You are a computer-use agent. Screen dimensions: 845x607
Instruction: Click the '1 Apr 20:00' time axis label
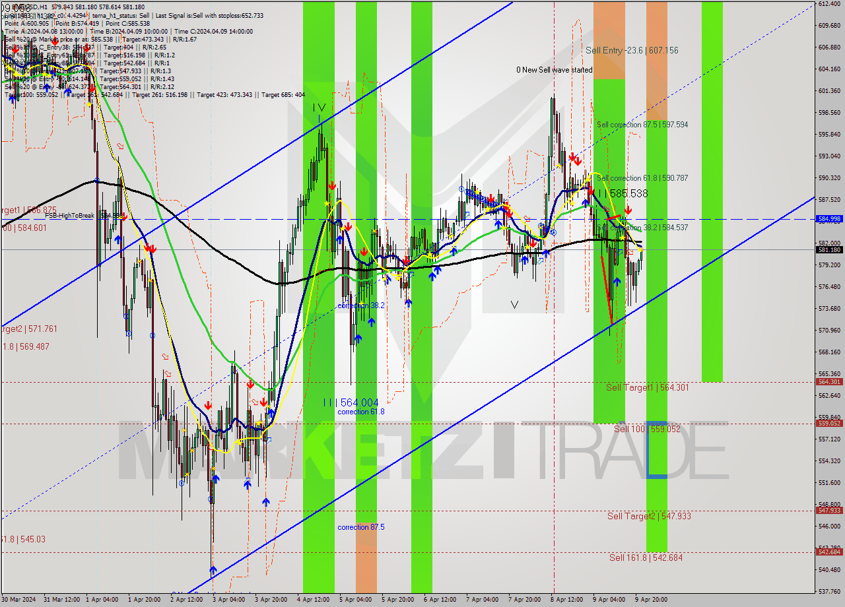pyautogui.click(x=145, y=600)
